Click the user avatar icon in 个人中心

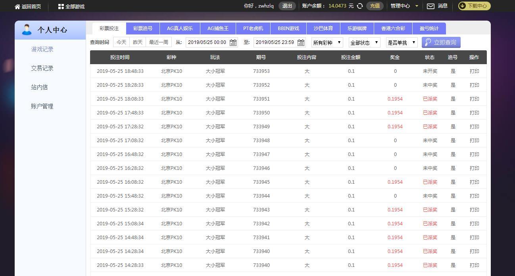27,30
